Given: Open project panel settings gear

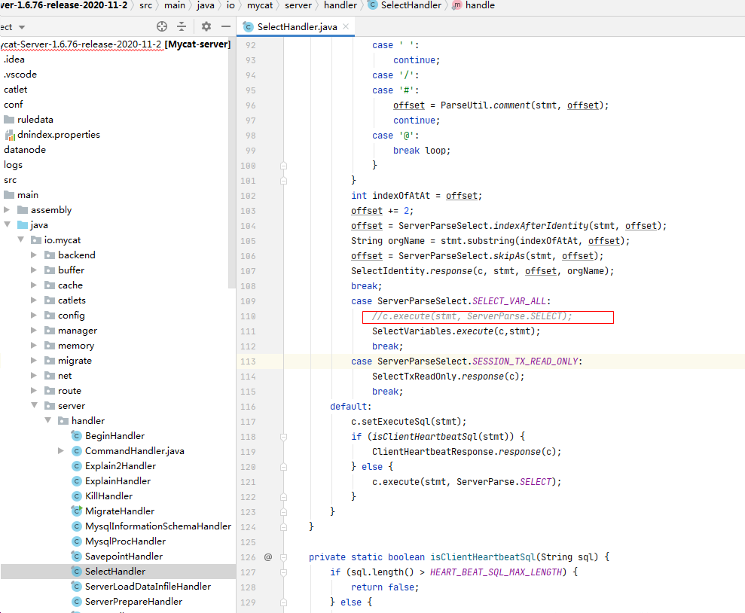Looking at the screenshot, I should (x=206, y=26).
